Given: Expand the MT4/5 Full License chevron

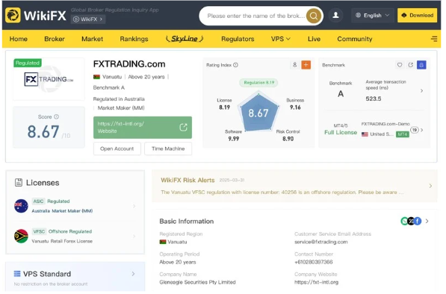Looking at the screenshot, I should (x=422, y=130).
